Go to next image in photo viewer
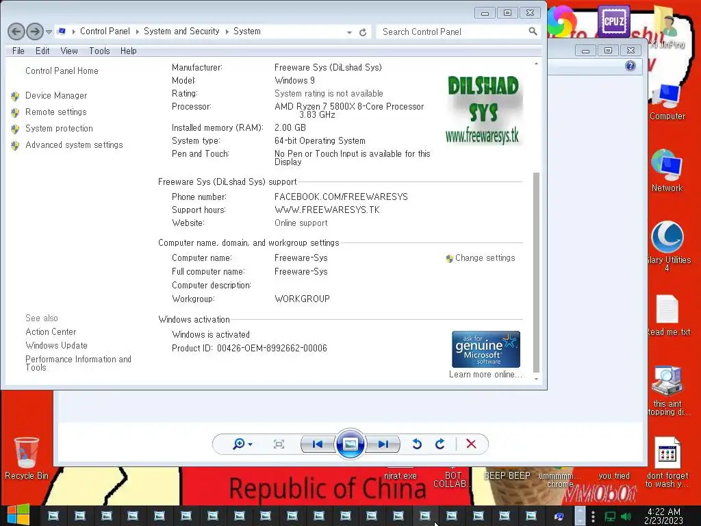701x526 pixels. pos(383,444)
